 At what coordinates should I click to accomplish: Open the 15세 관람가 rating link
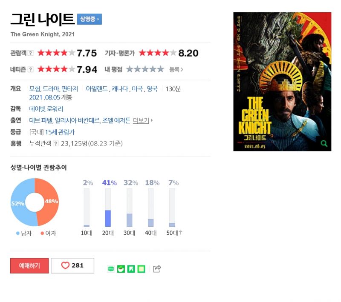click(60, 132)
